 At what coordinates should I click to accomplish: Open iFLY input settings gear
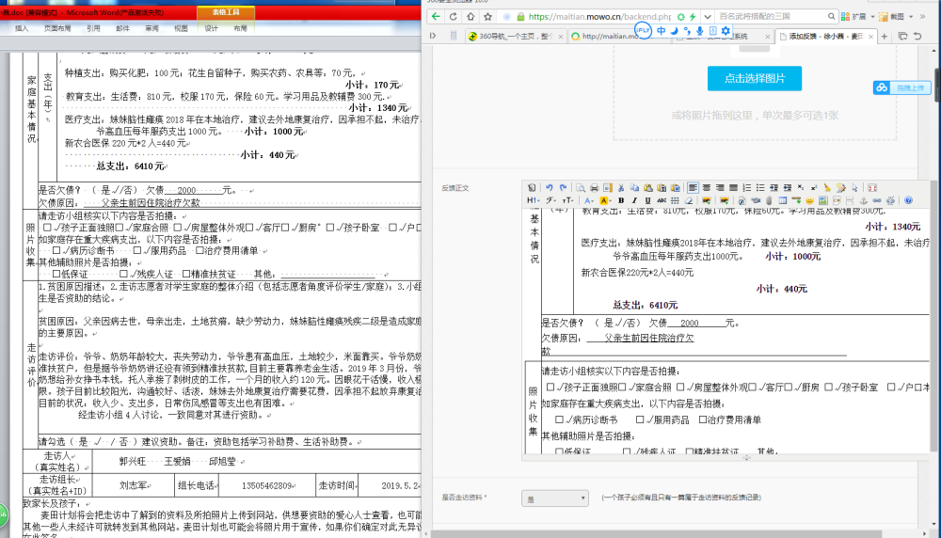[x=726, y=31]
